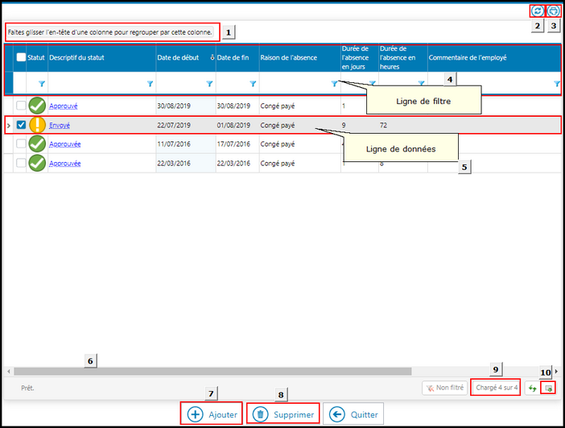The height and width of the screenshot is (428, 565).
Task: Click filter icon under Date de fin
Action: click(x=253, y=84)
